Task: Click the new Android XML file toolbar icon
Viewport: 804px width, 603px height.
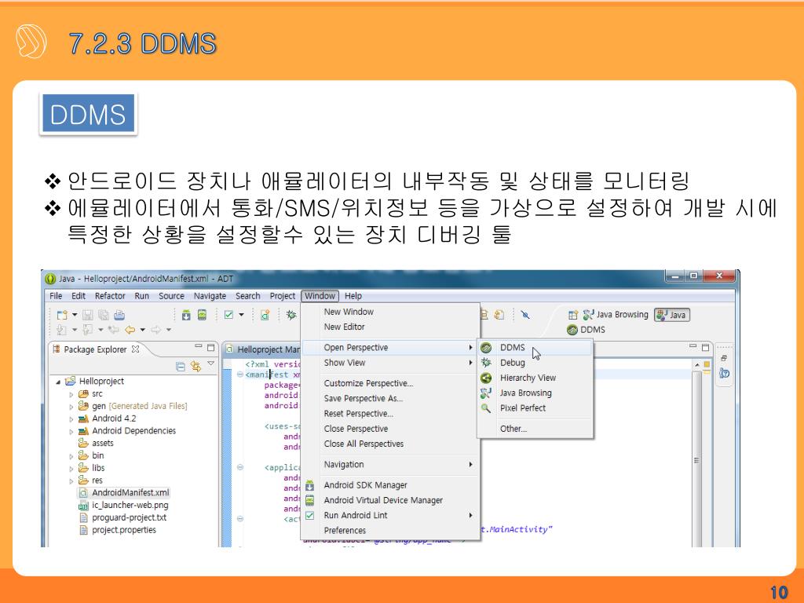Action: (x=265, y=315)
